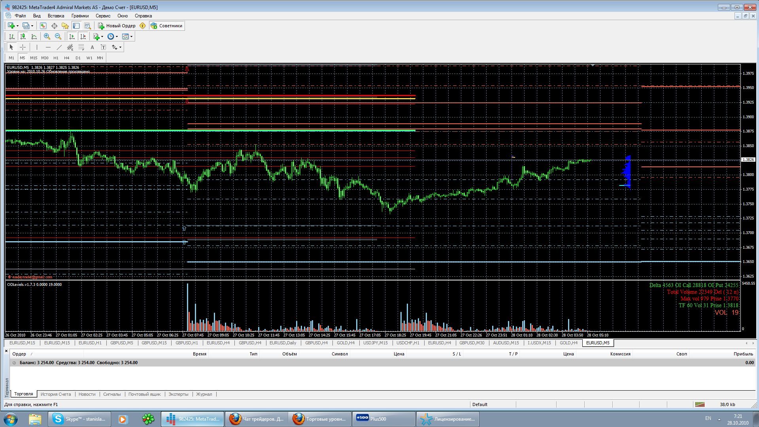Switch timeframe to D1

(x=78, y=58)
